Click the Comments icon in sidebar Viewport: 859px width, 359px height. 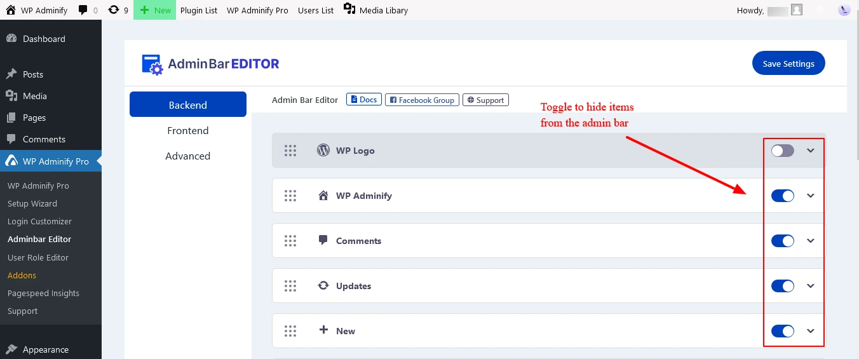point(11,139)
